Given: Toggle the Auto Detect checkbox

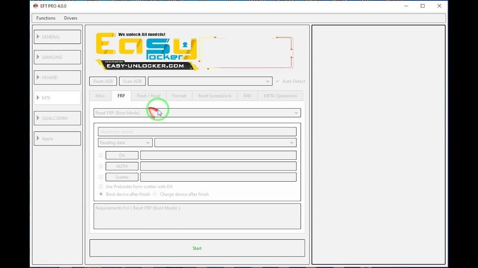Looking at the screenshot, I should [x=277, y=81].
